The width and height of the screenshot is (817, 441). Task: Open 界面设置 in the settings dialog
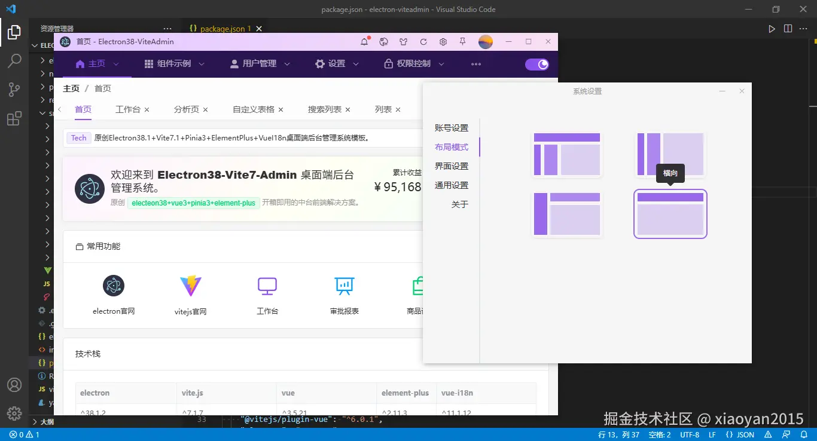point(452,166)
